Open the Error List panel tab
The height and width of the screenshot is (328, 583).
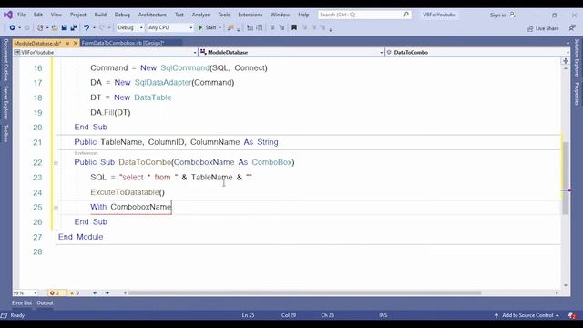pos(22,303)
